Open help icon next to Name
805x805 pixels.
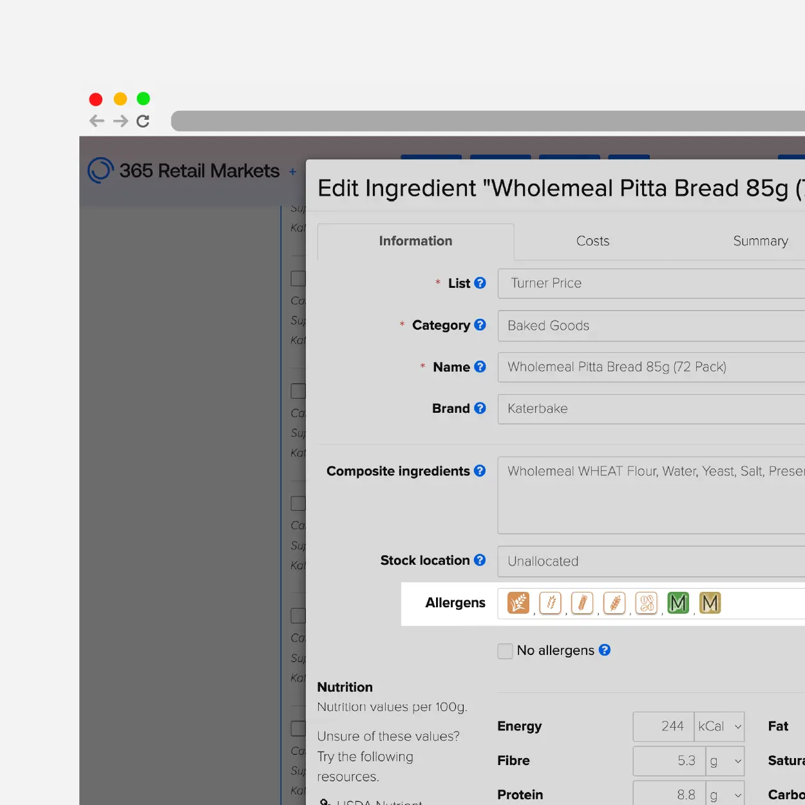pyautogui.click(x=480, y=366)
